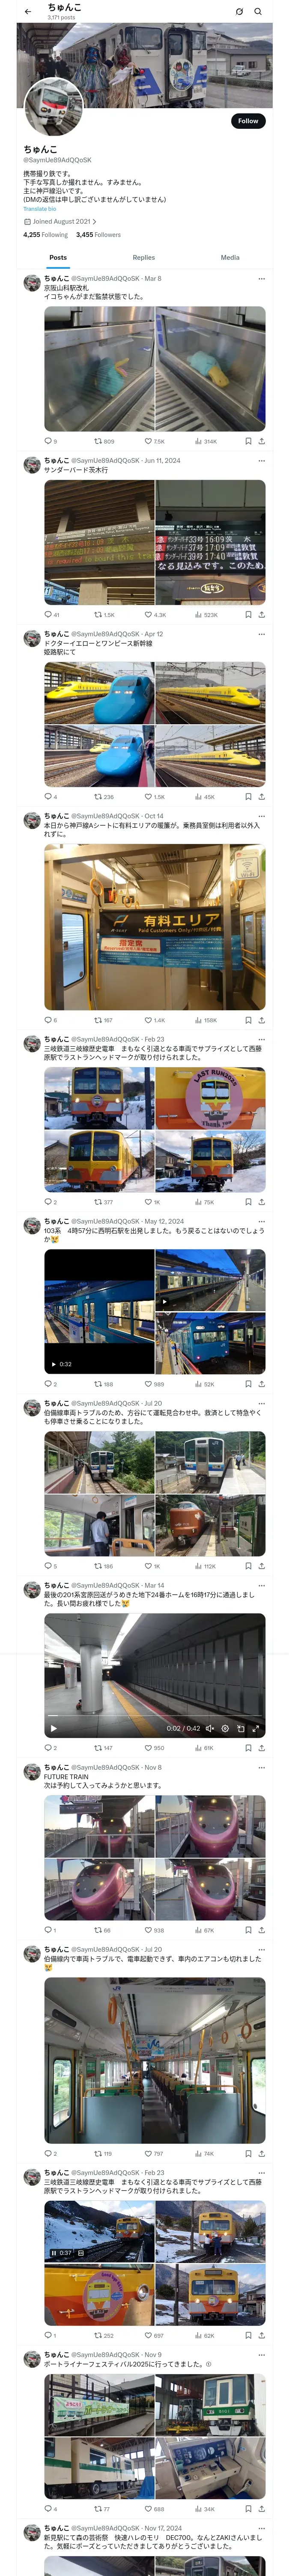
Task: Open Translate bio link
Action: click(40, 209)
